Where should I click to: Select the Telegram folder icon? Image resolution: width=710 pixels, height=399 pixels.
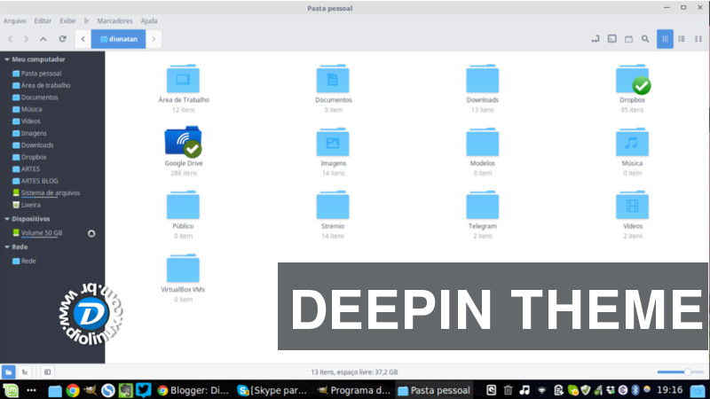pyautogui.click(x=483, y=205)
